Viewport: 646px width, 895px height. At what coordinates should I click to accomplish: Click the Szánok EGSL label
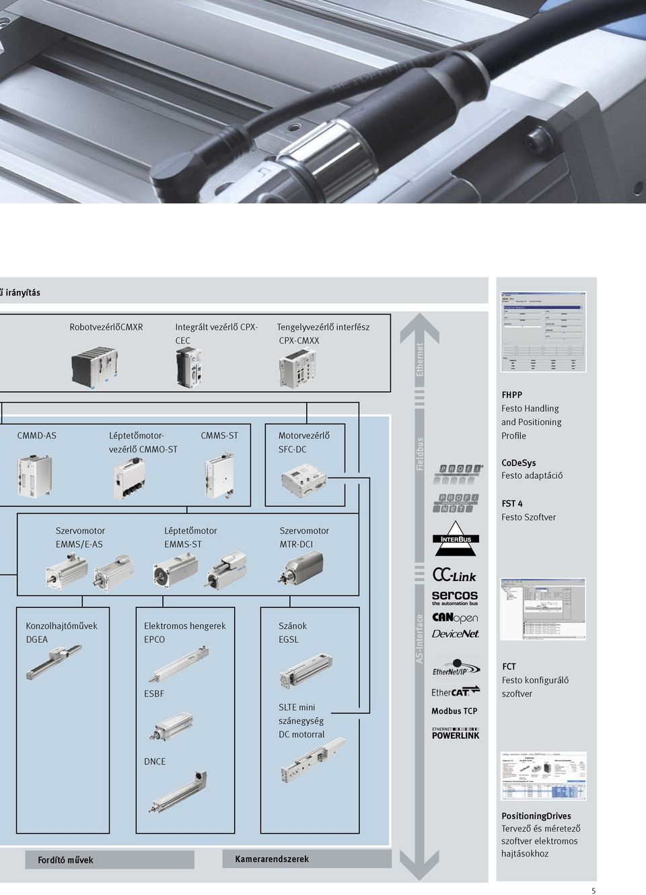pos(293,633)
